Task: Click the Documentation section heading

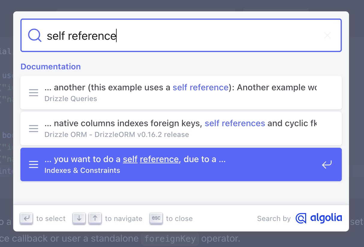Action: click(51, 66)
